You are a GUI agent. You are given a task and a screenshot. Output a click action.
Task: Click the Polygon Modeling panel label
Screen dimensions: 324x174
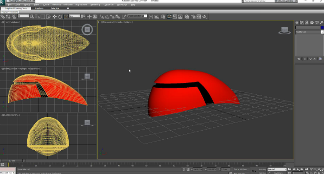click(10, 12)
